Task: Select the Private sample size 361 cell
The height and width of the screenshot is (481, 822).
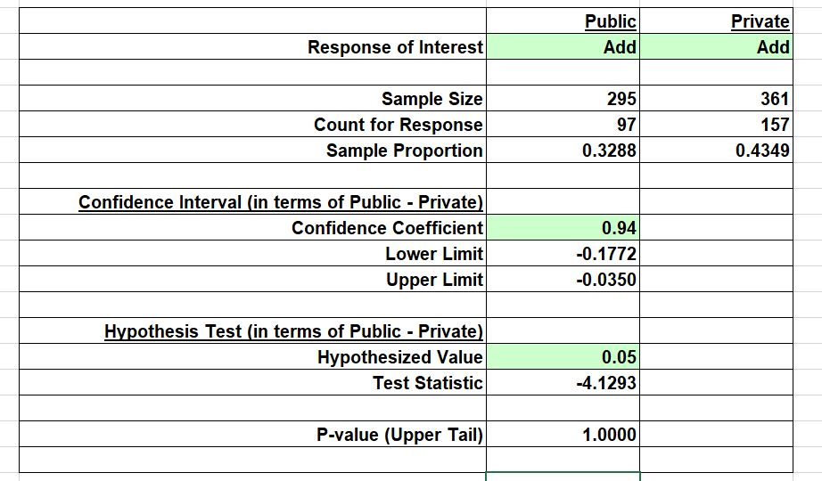Action: [716, 98]
